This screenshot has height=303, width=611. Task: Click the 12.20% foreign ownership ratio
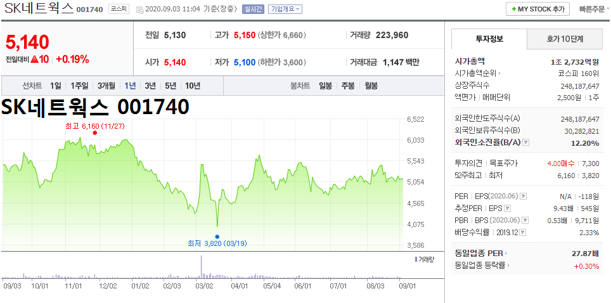[585, 143]
